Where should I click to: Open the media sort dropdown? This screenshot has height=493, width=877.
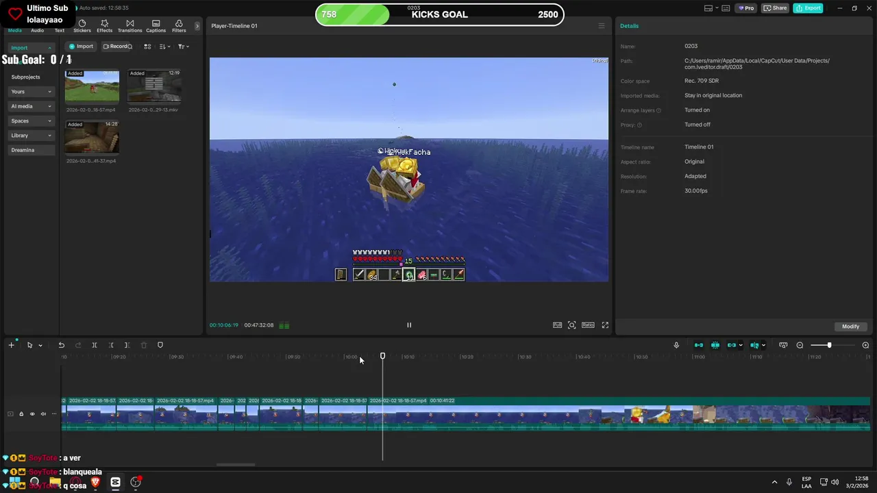(x=164, y=47)
